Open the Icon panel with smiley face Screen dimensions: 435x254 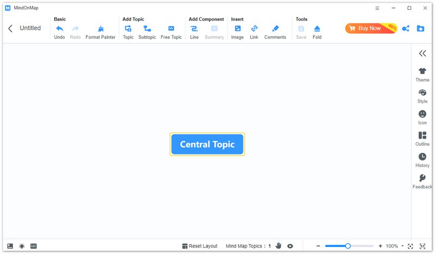(x=422, y=117)
